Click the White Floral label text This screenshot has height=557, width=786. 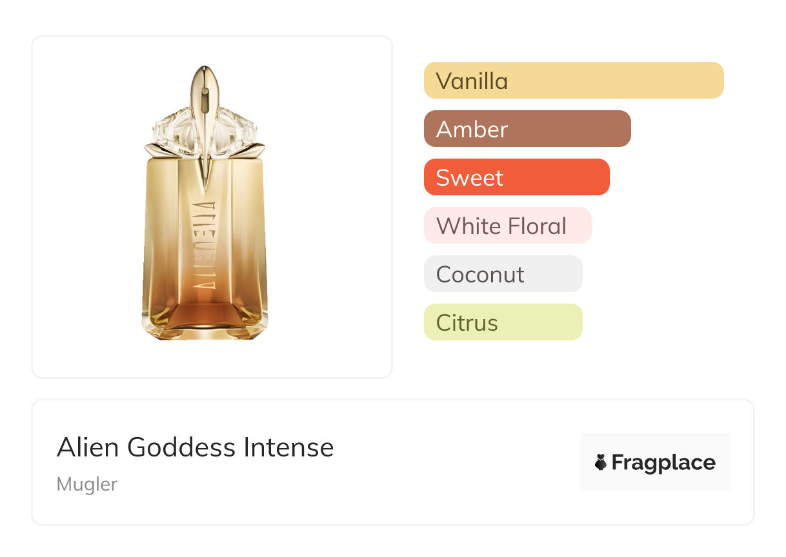click(x=501, y=226)
